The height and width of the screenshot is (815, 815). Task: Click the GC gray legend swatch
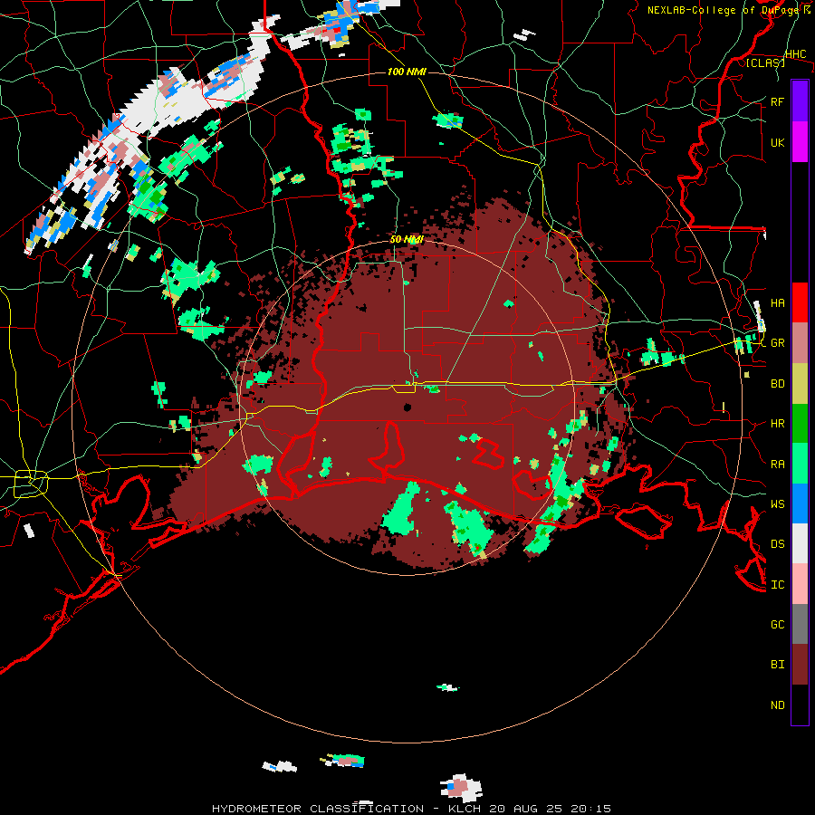tap(800, 624)
